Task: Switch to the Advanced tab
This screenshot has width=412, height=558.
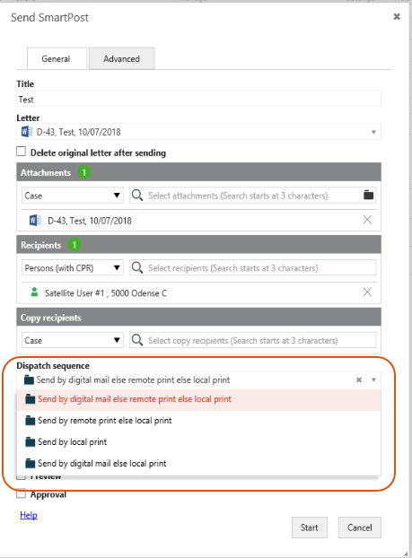Action: [x=121, y=58]
